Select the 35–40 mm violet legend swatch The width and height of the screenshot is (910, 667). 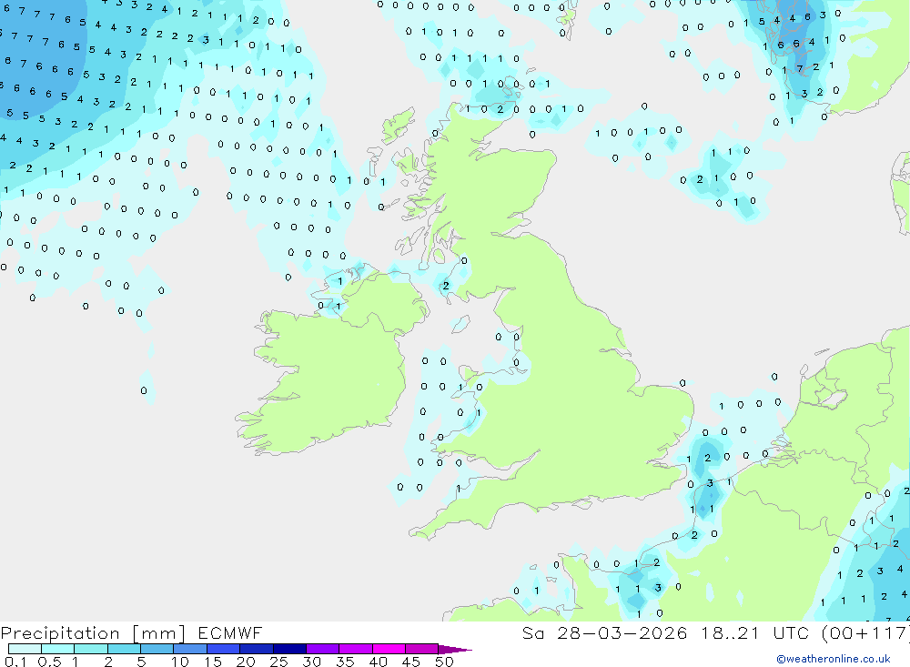coord(356,649)
